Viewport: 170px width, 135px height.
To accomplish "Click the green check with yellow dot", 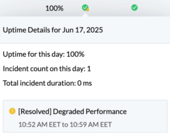I will click(85, 8).
